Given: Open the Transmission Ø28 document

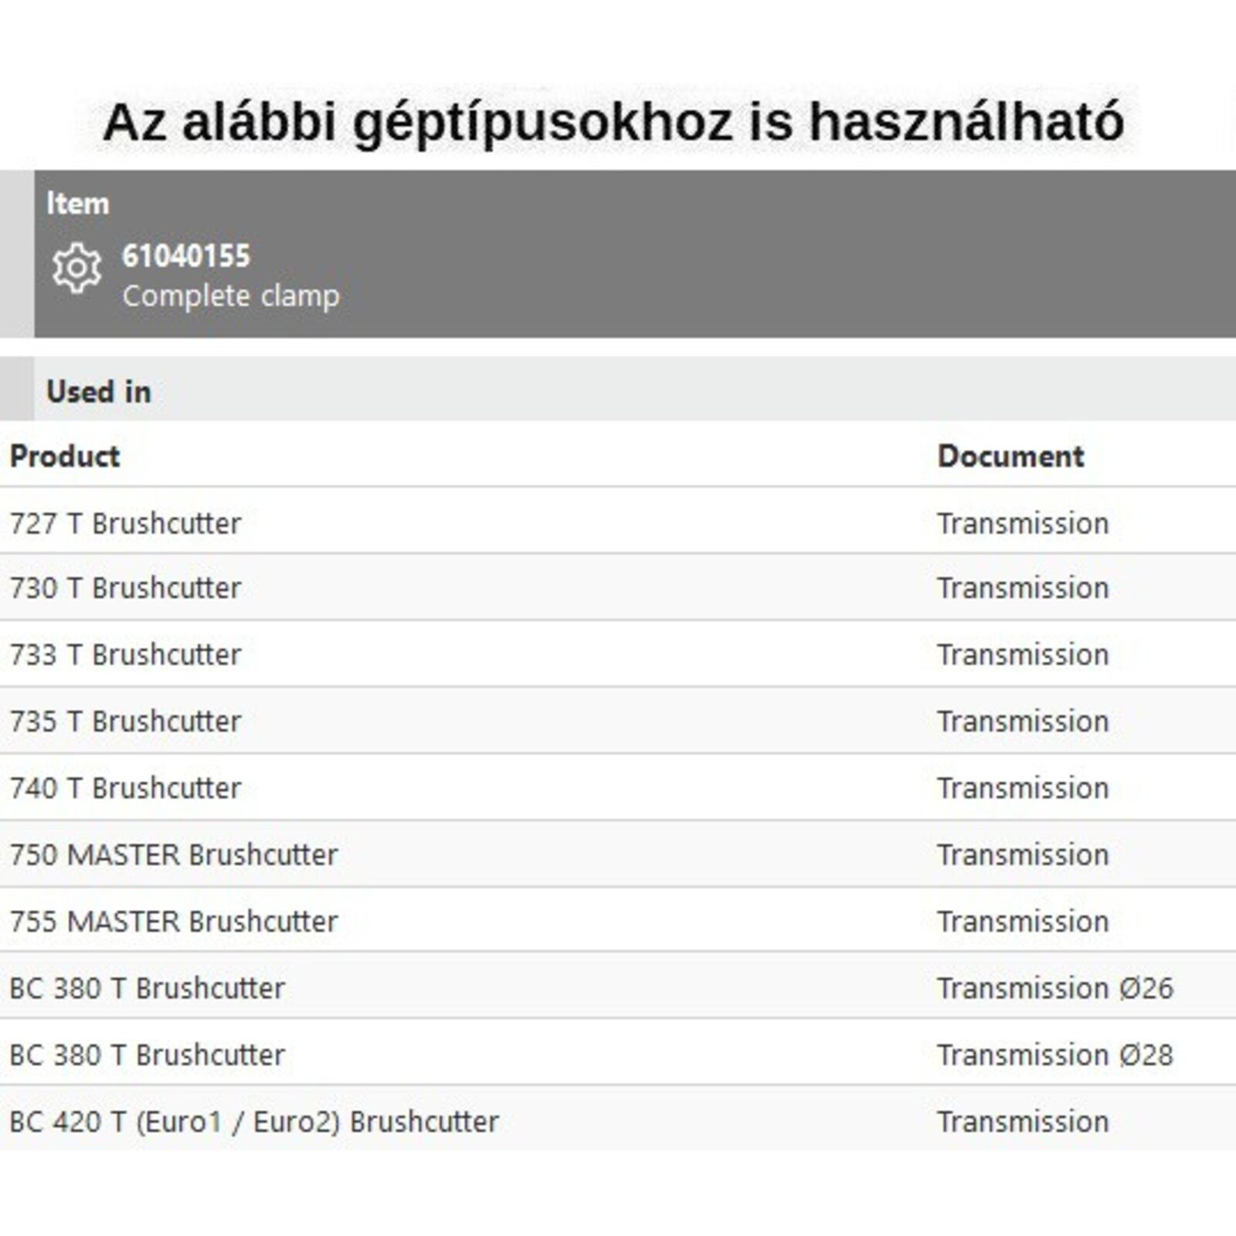Looking at the screenshot, I should (x=1054, y=1054).
